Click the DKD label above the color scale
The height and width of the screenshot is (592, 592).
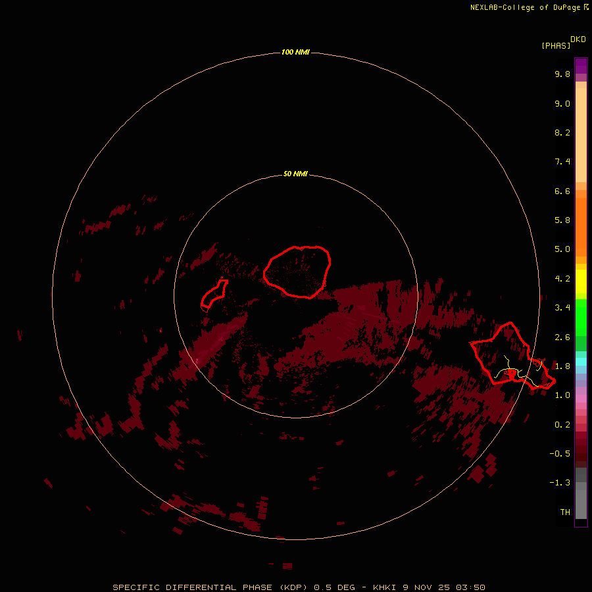tap(578, 39)
